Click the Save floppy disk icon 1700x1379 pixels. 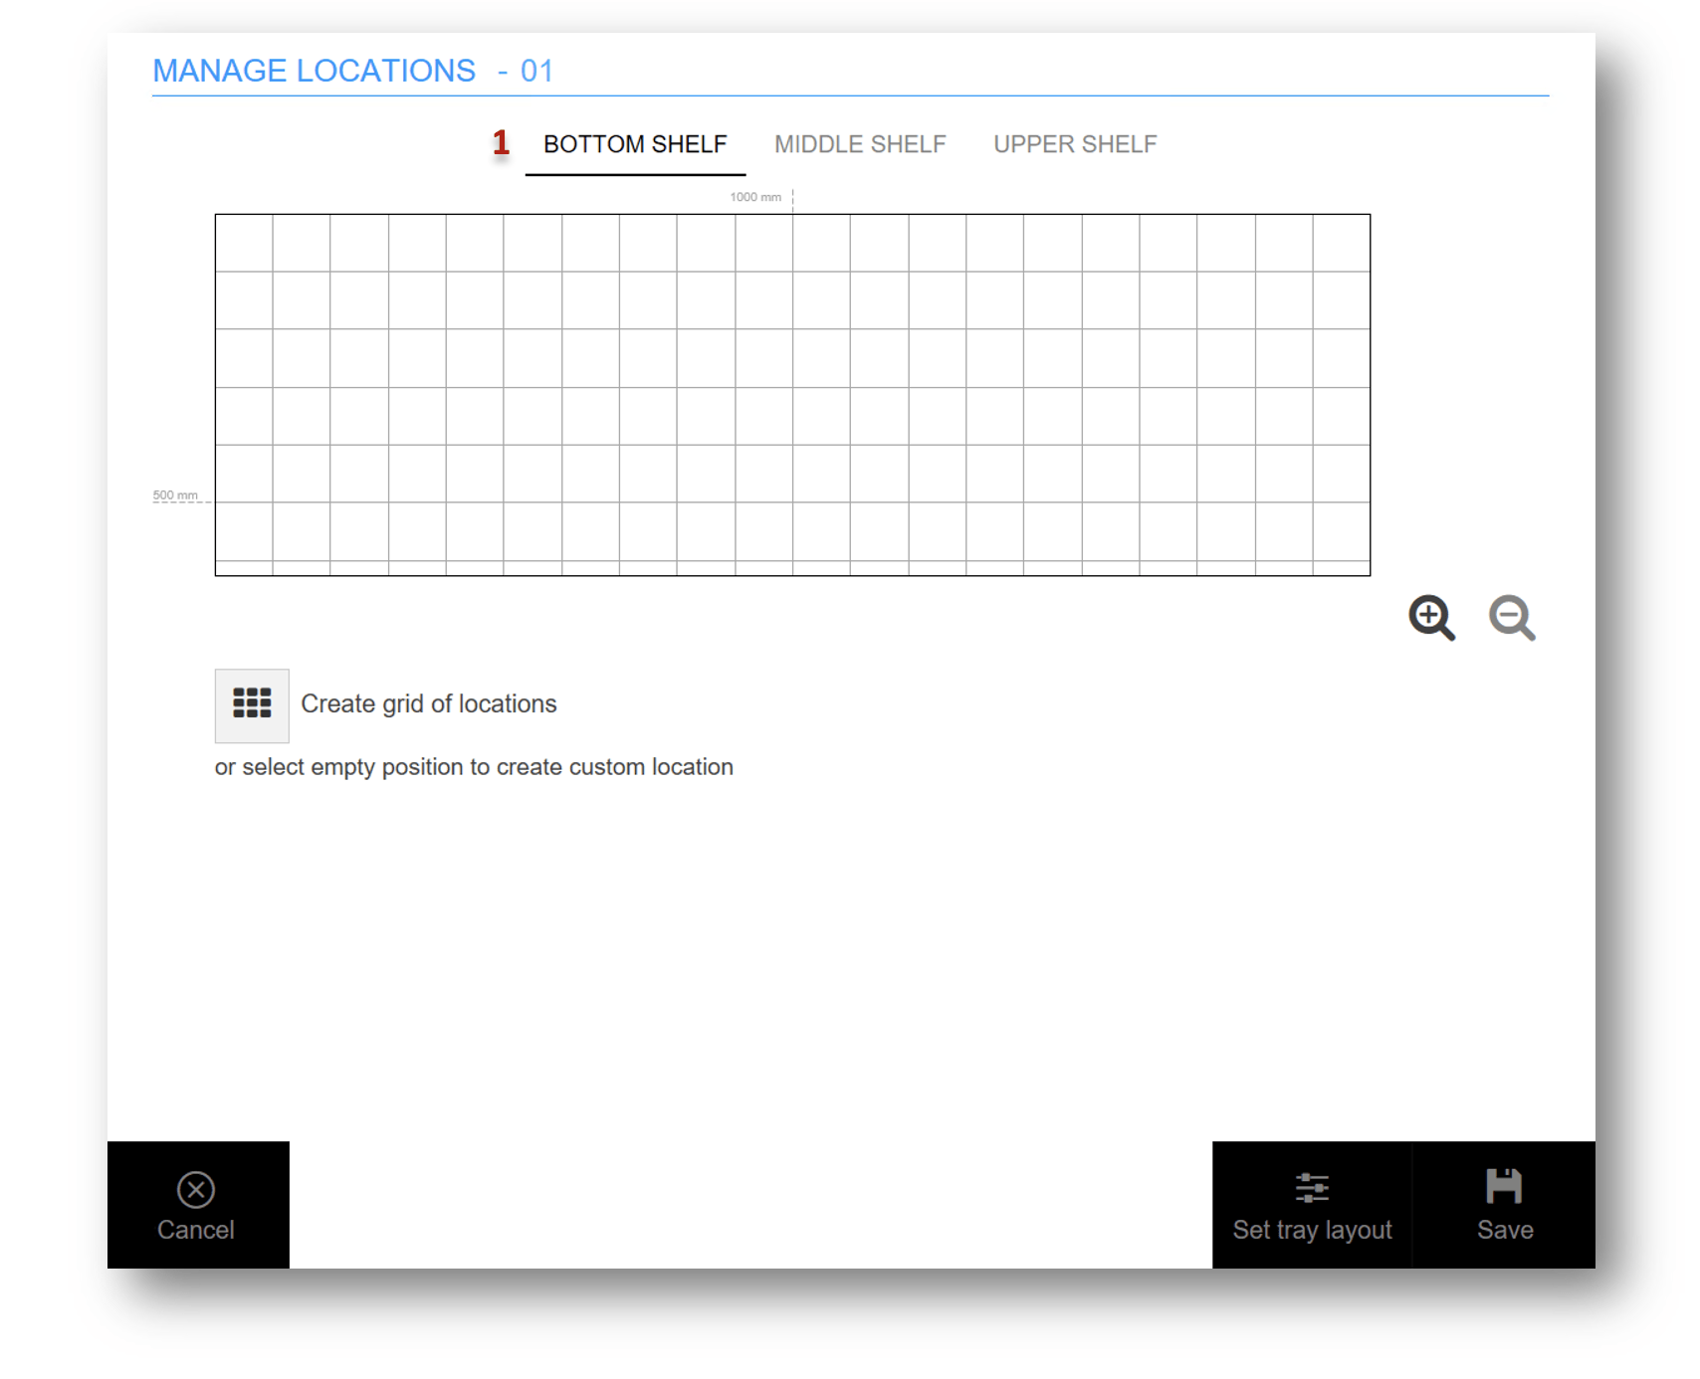[x=1503, y=1186]
